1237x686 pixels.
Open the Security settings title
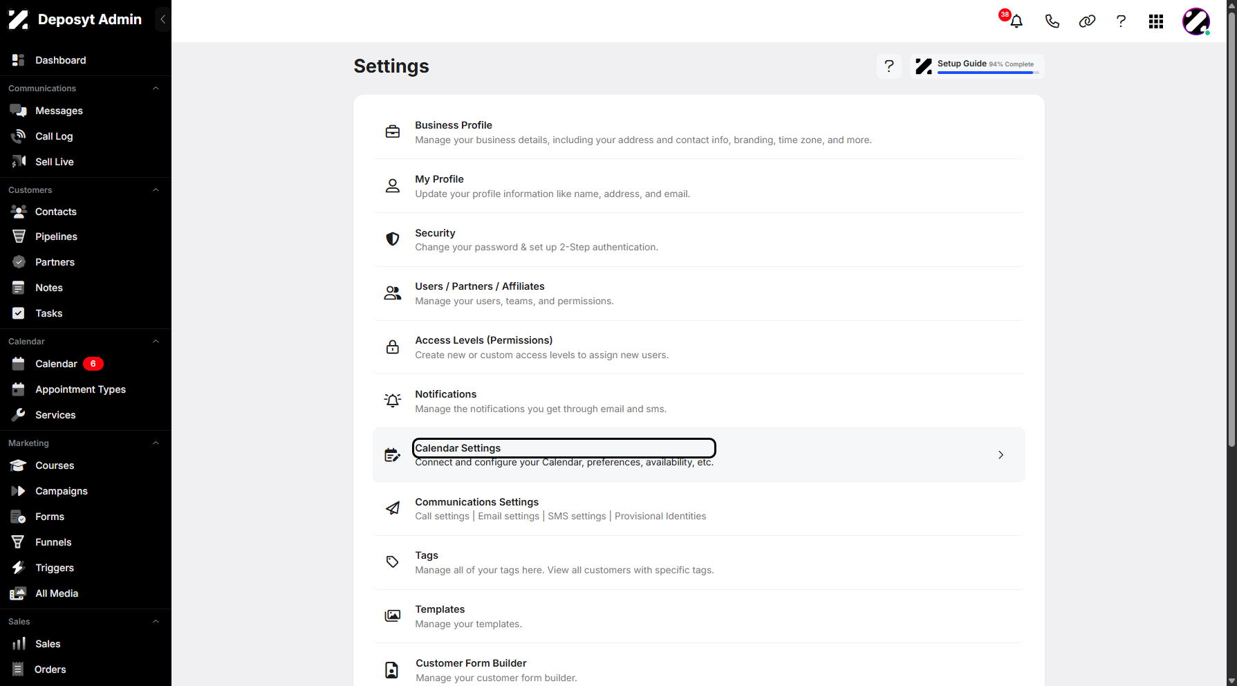click(435, 233)
